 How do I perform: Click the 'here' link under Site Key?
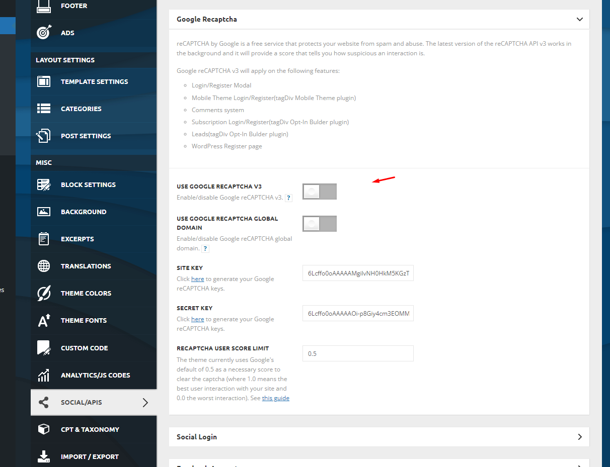tap(197, 279)
